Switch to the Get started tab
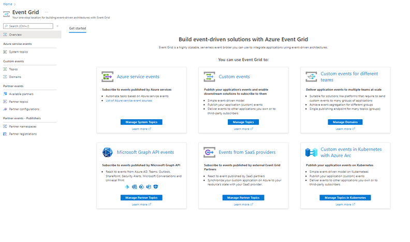This screenshot has width=410, height=242. point(78,28)
